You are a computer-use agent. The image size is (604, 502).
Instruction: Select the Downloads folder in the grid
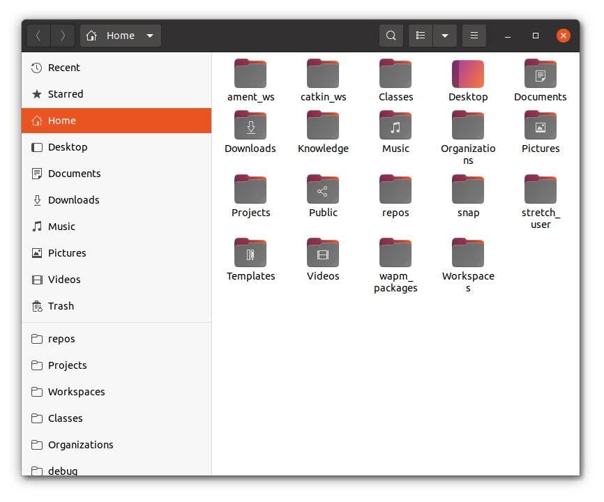pyautogui.click(x=250, y=132)
